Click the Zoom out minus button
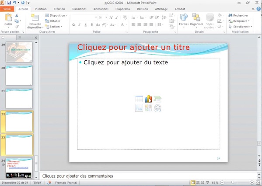 [222, 183]
